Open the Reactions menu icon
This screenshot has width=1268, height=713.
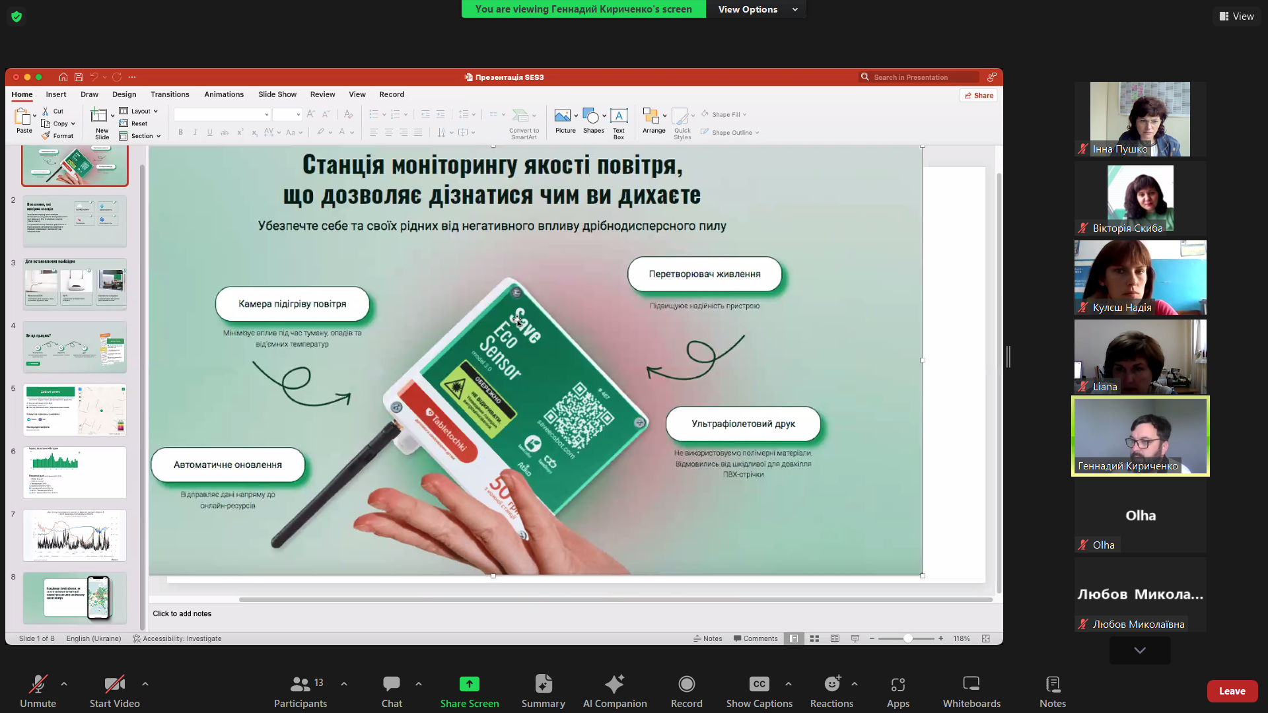pyautogui.click(x=831, y=684)
